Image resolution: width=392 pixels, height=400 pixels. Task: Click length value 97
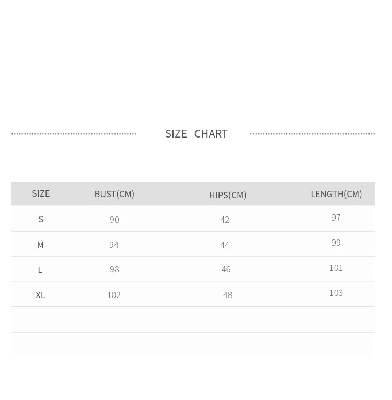tap(336, 218)
